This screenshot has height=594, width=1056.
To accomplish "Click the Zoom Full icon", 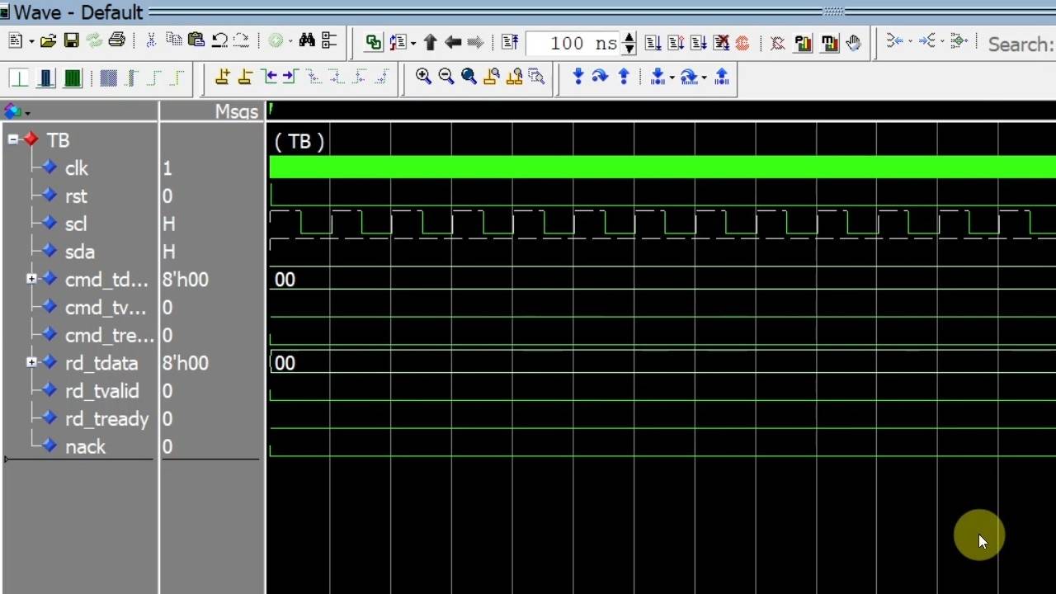I will tap(469, 77).
